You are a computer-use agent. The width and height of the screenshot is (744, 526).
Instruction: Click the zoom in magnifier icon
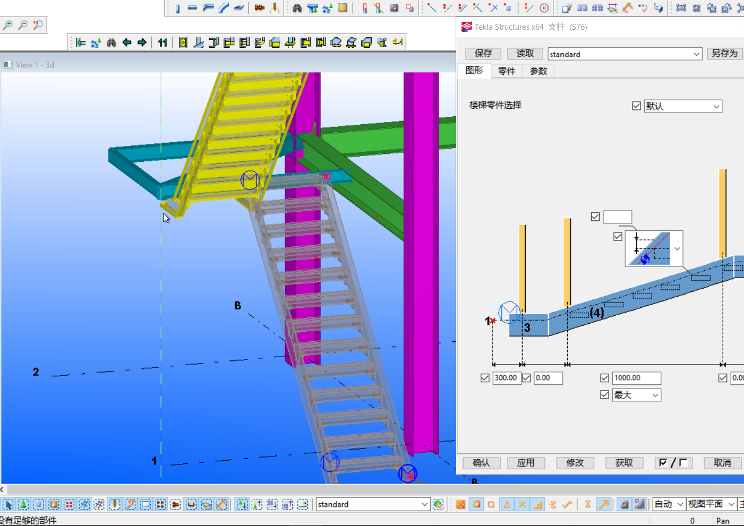click(7, 24)
